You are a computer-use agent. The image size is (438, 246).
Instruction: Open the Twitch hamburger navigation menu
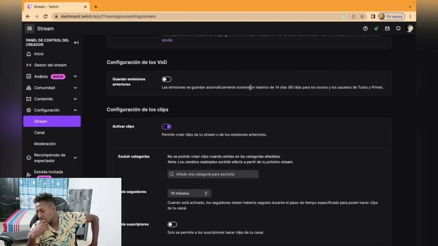[29, 29]
